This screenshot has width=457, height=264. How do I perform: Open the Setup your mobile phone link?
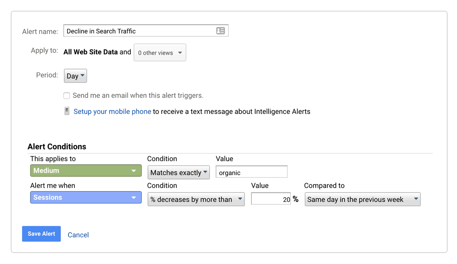click(x=112, y=112)
